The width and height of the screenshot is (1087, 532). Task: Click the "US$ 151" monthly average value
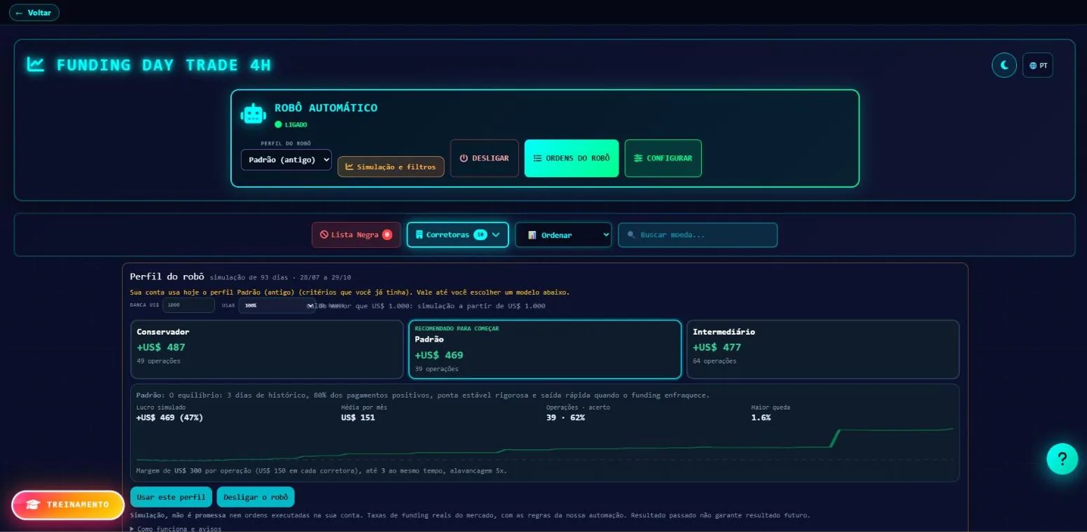pos(358,418)
